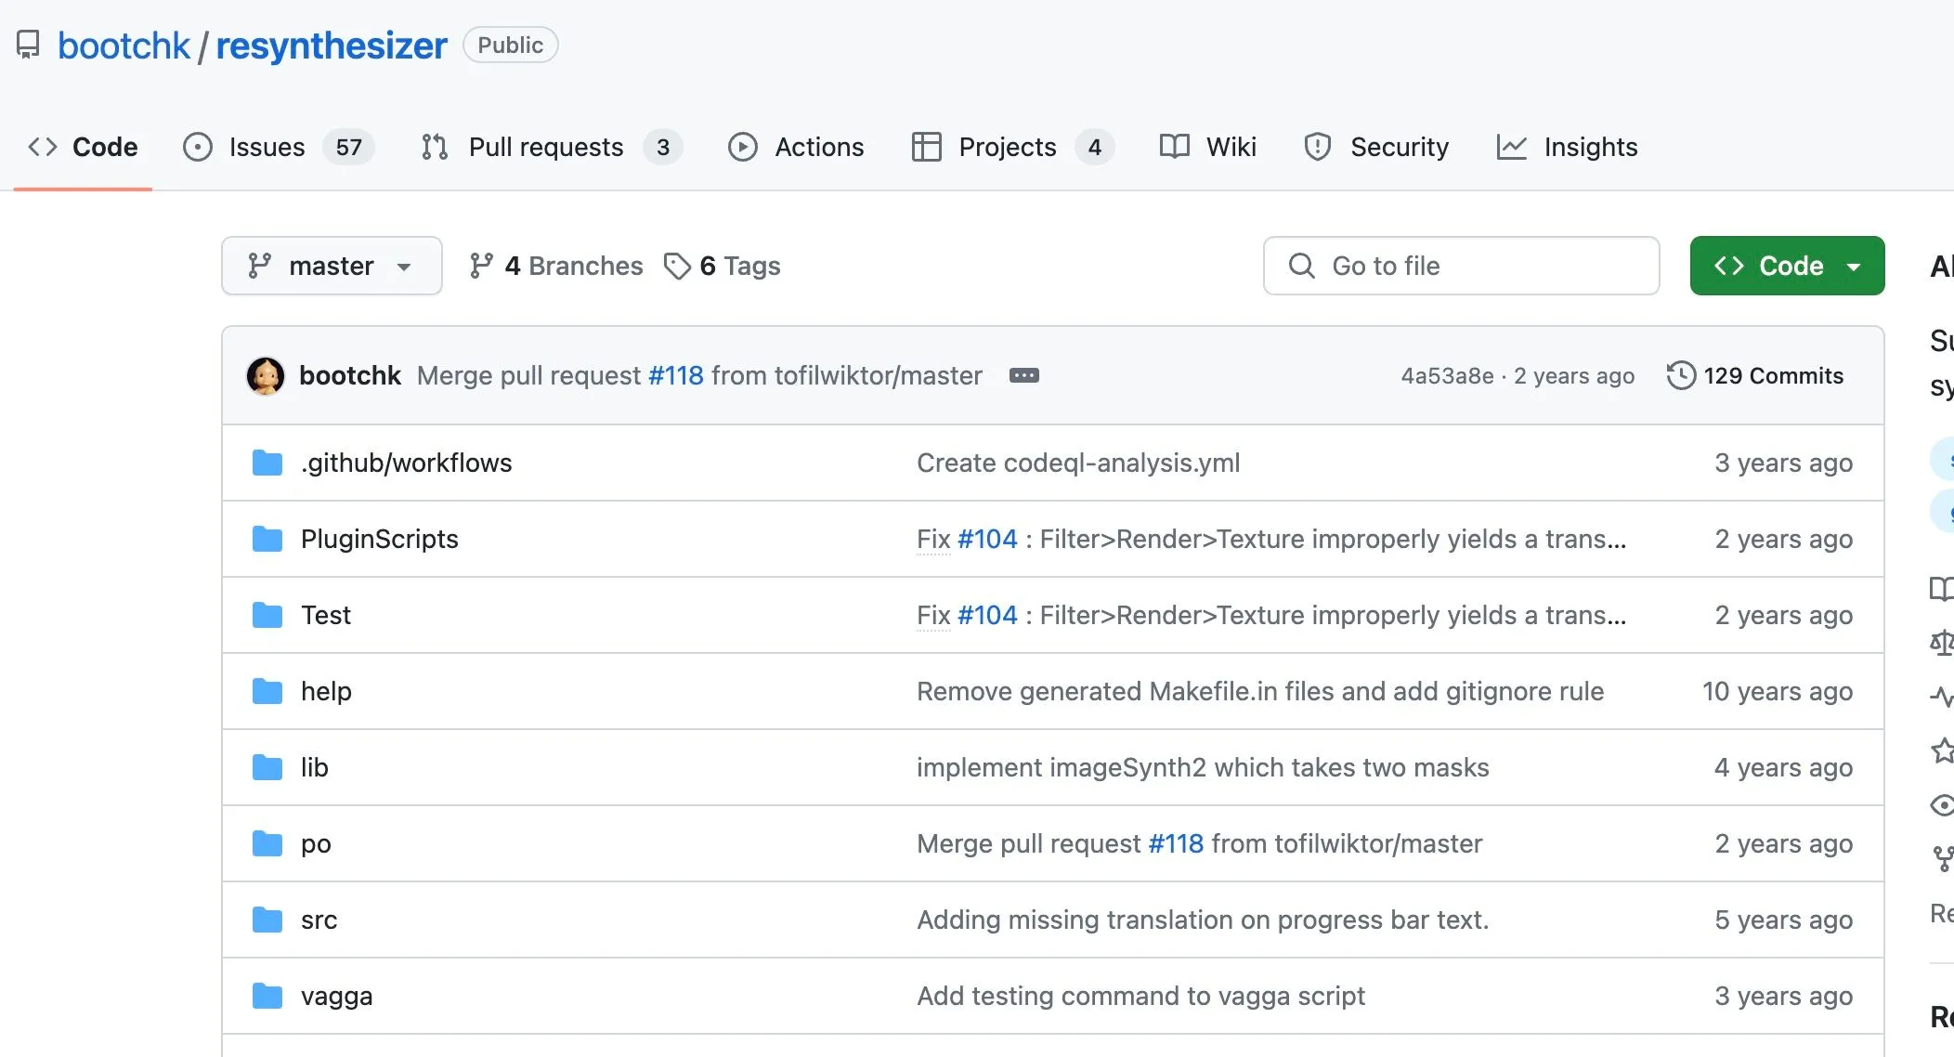View the 4 Branches list

(555, 266)
